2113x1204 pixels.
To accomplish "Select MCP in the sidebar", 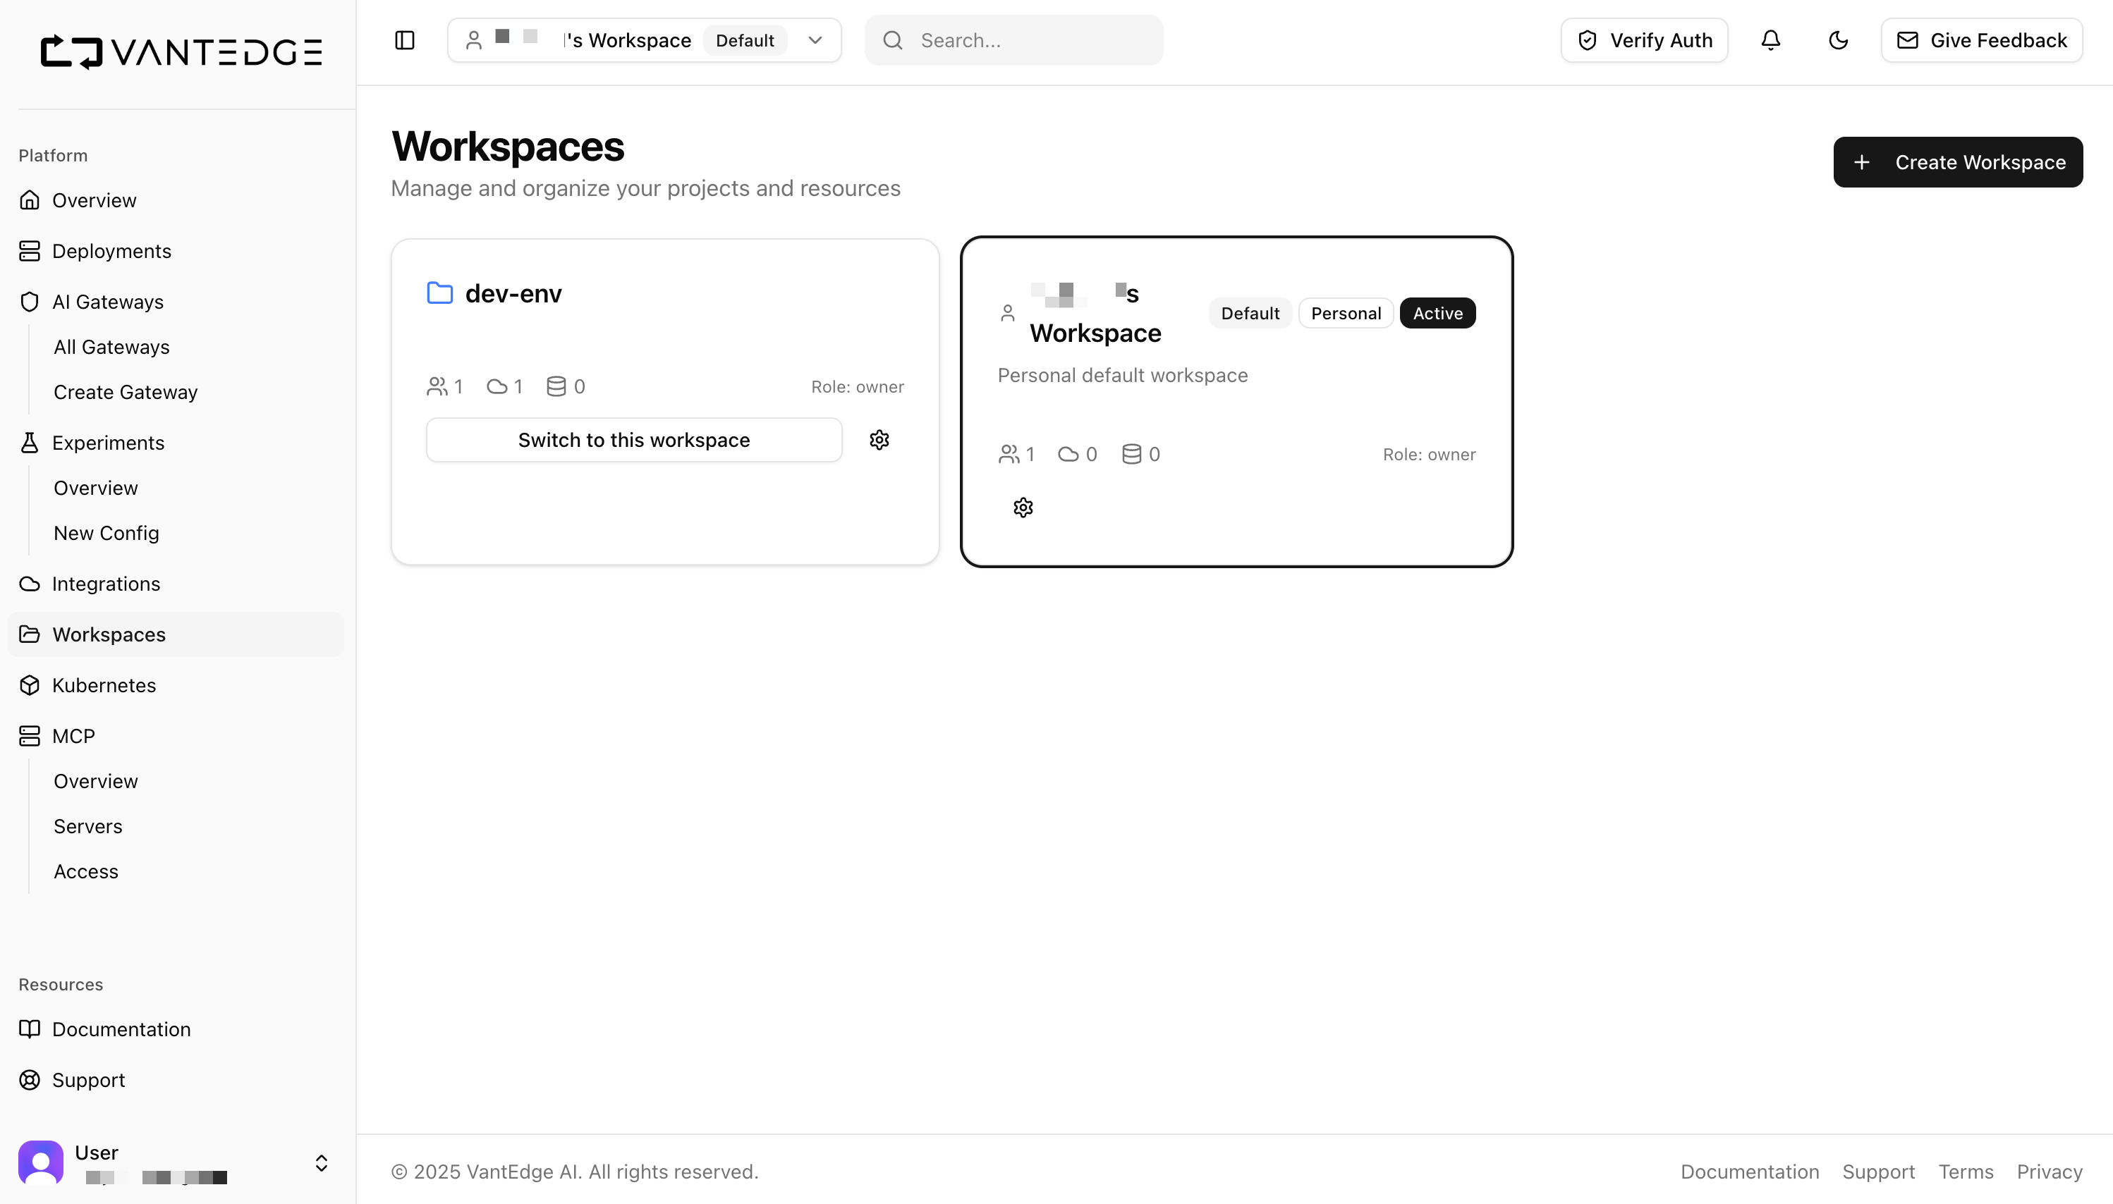I will click(73, 735).
